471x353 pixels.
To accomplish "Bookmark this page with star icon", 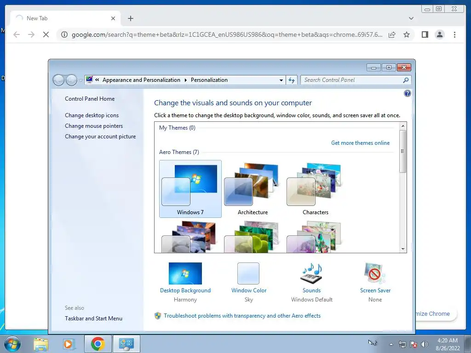I will pos(407,34).
